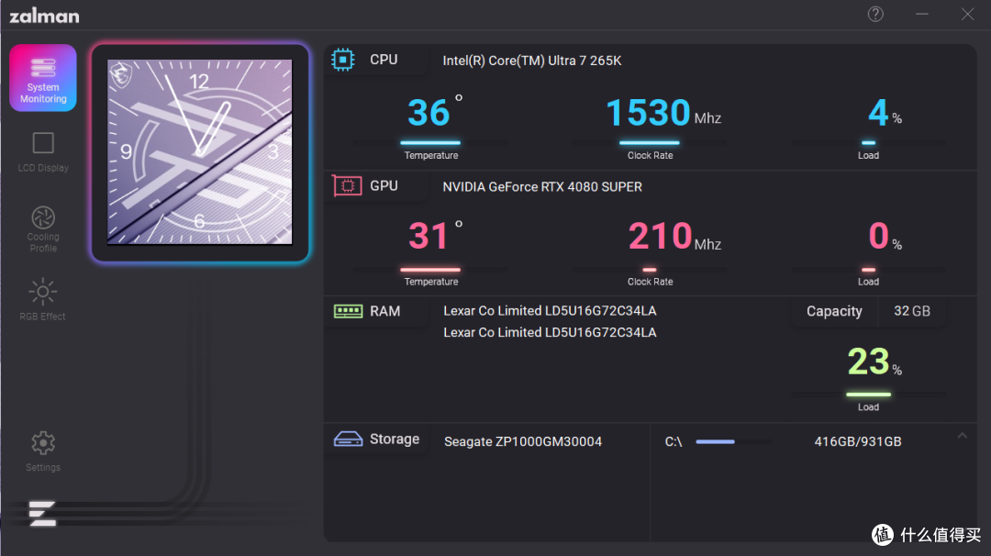This screenshot has height=556, width=991.
Task: Click the CPU temperature value 36
Action: [429, 113]
